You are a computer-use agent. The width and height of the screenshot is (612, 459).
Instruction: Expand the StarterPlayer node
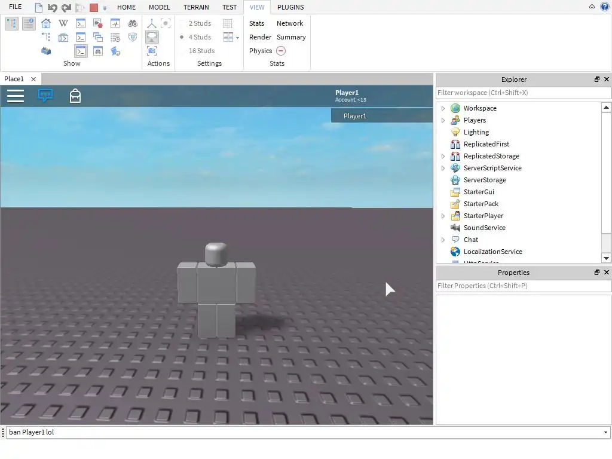click(443, 216)
